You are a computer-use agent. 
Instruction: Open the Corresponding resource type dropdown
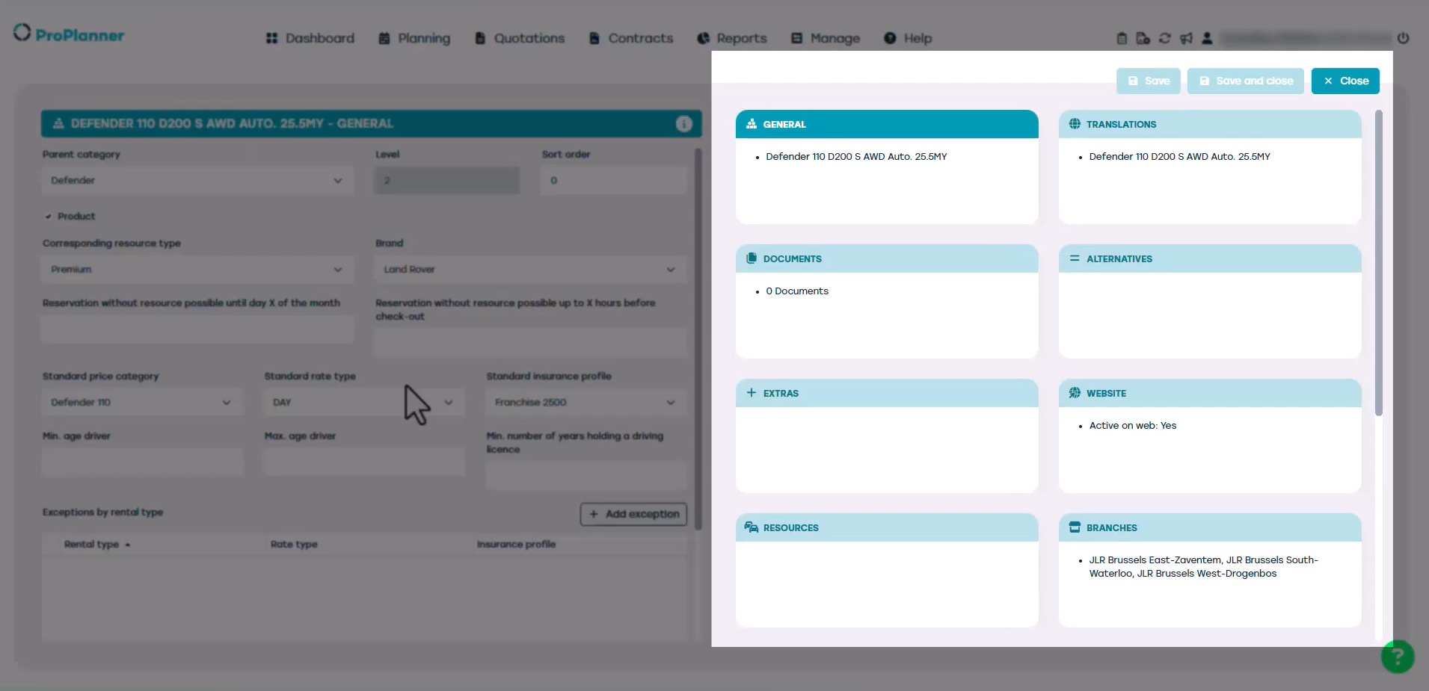pos(197,270)
